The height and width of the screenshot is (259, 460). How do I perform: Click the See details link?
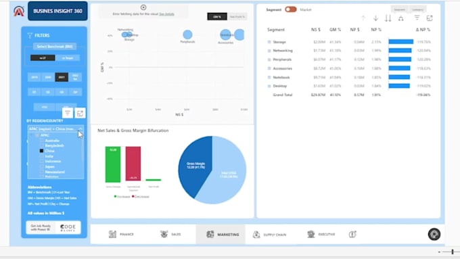(166, 14)
